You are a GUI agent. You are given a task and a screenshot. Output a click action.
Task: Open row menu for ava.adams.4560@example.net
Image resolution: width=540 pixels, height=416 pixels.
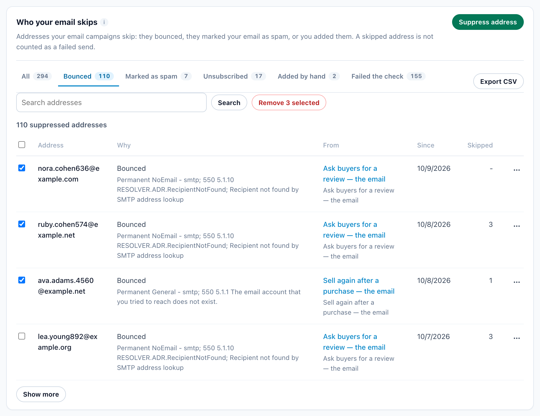[516, 282]
